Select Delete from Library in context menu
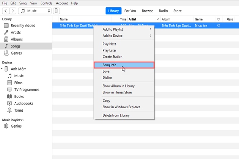 (116, 115)
